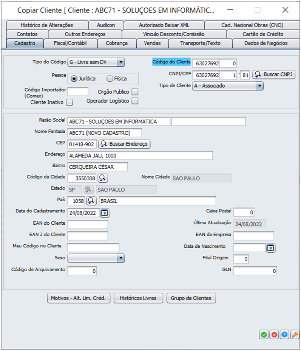Cancel with the red X icon
301x351 pixels.
click(x=274, y=335)
